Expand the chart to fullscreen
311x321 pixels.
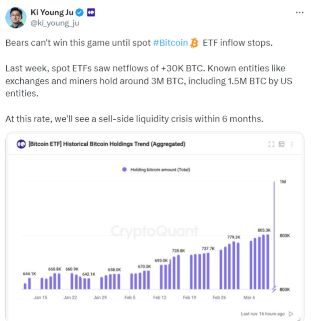[271, 144]
